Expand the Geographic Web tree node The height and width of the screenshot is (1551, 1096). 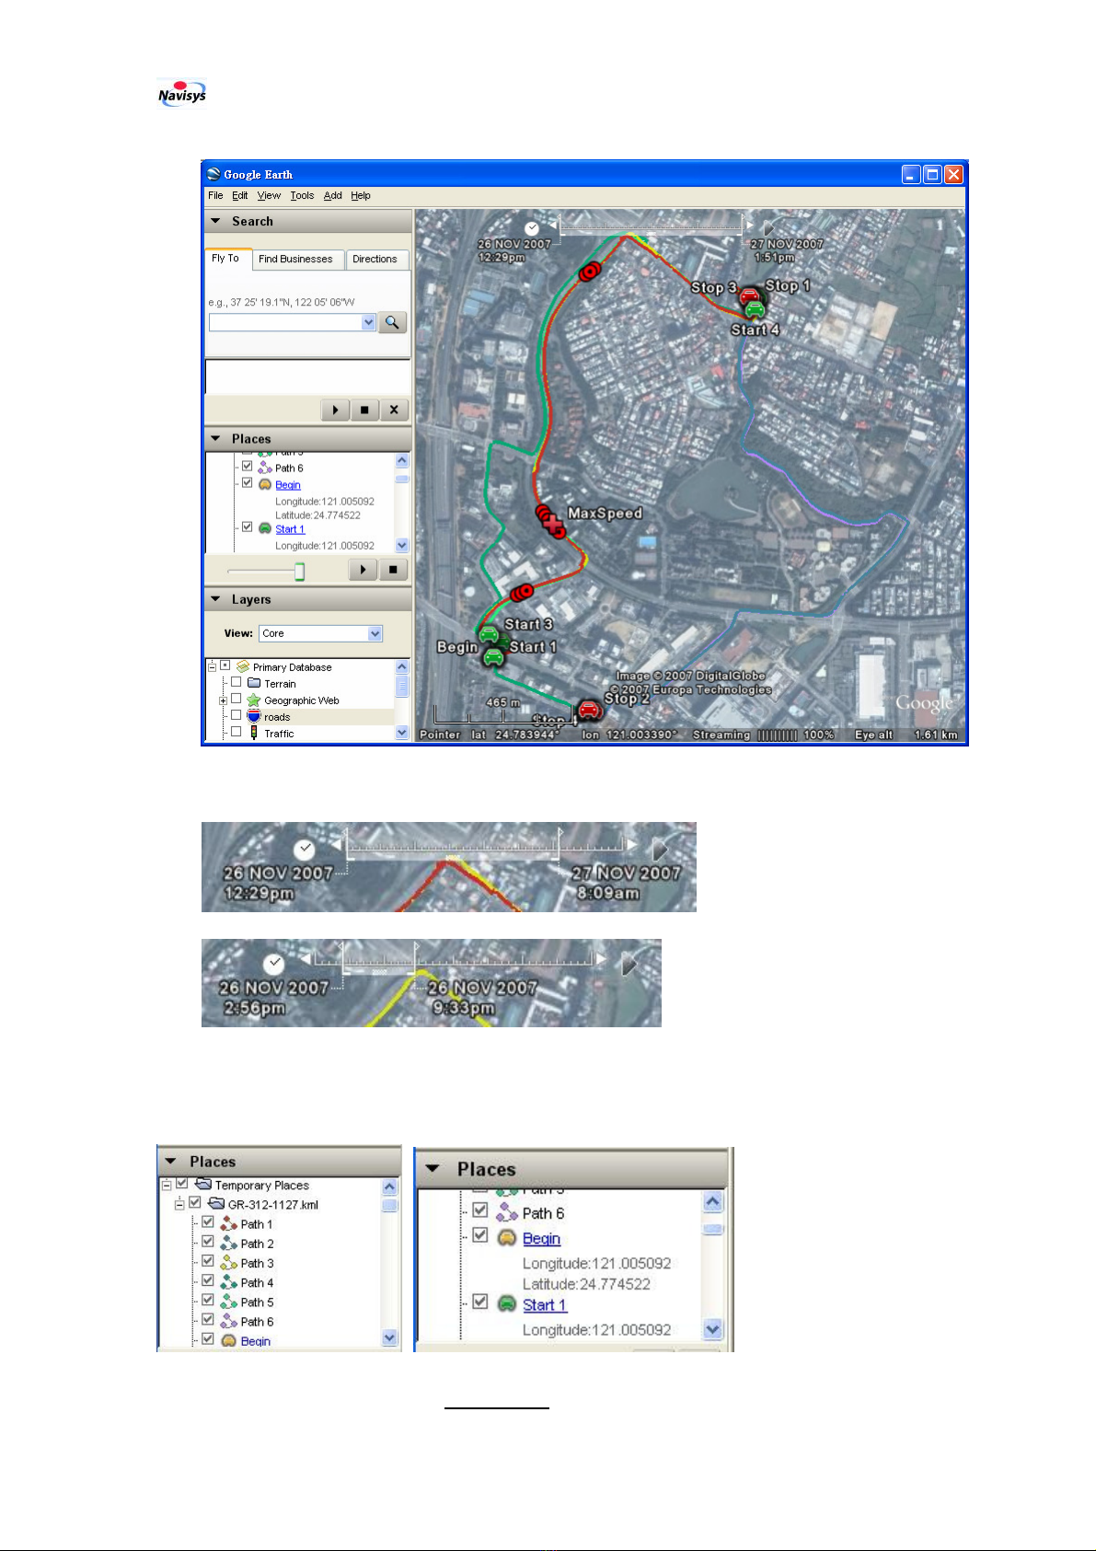[223, 700]
